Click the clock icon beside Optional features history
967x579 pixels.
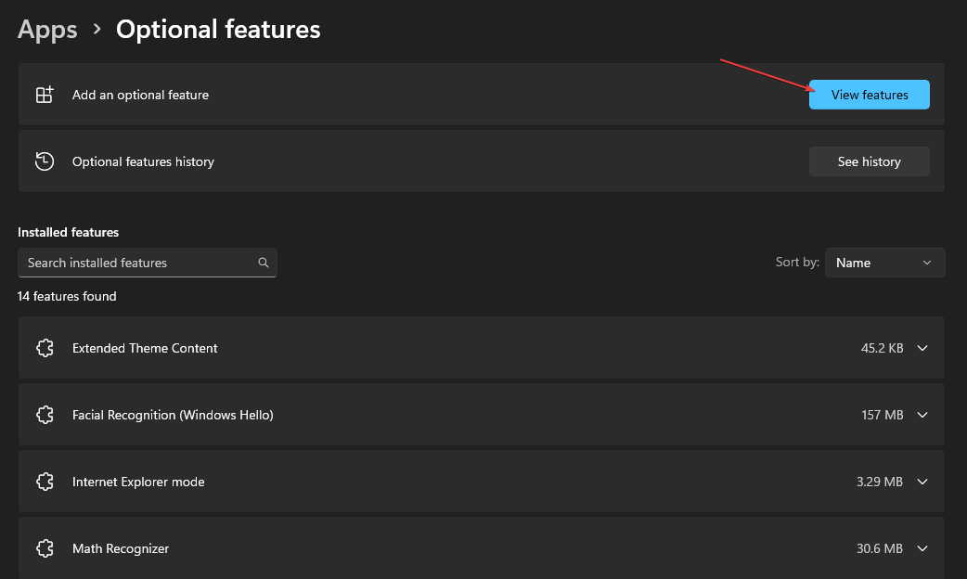coord(45,161)
